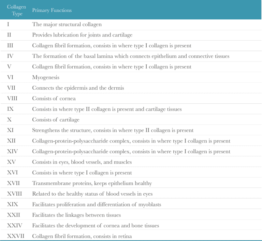Image resolution: width=262 pixels, height=241 pixels.
Task: Click the 'Collagen Type' column header
Action: [x=16, y=10]
